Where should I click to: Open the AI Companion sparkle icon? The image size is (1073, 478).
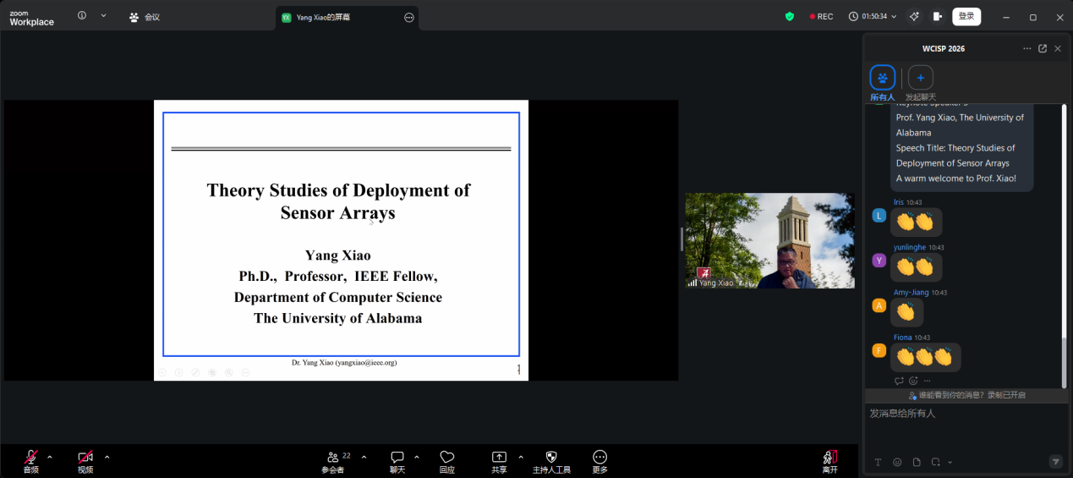pyautogui.click(x=914, y=16)
